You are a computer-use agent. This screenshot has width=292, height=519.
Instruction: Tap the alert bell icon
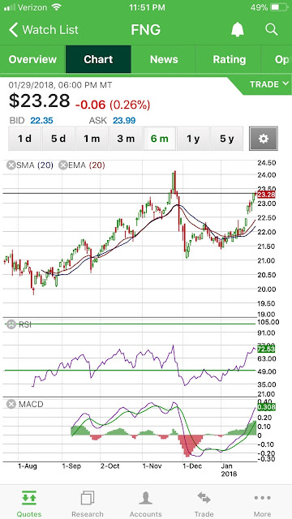click(238, 30)
